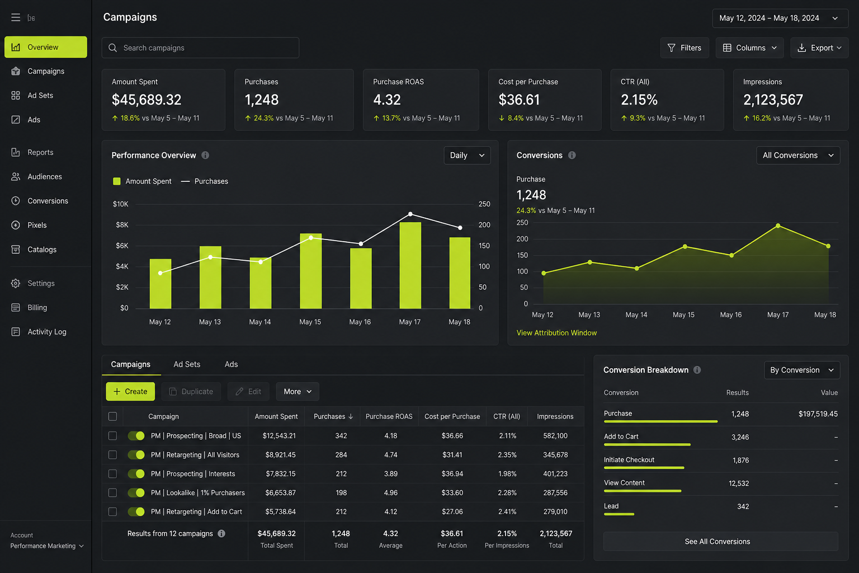Image resolution: width=859 pixels, height=573 pixels.
Task: Click the Results from 12 campaigns info icon
Action: click(x=221, y=534)
